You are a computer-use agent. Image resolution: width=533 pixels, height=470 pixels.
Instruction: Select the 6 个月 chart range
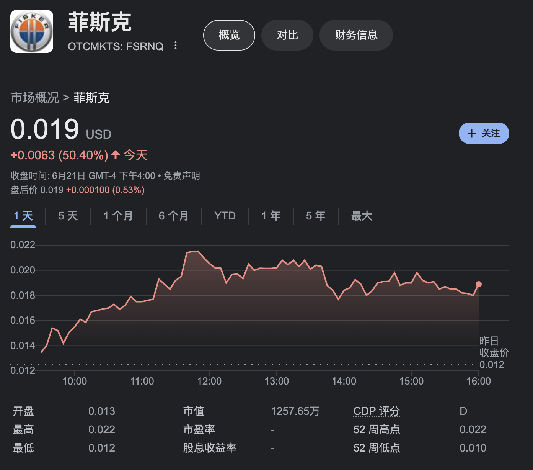[x=173, y=216]
